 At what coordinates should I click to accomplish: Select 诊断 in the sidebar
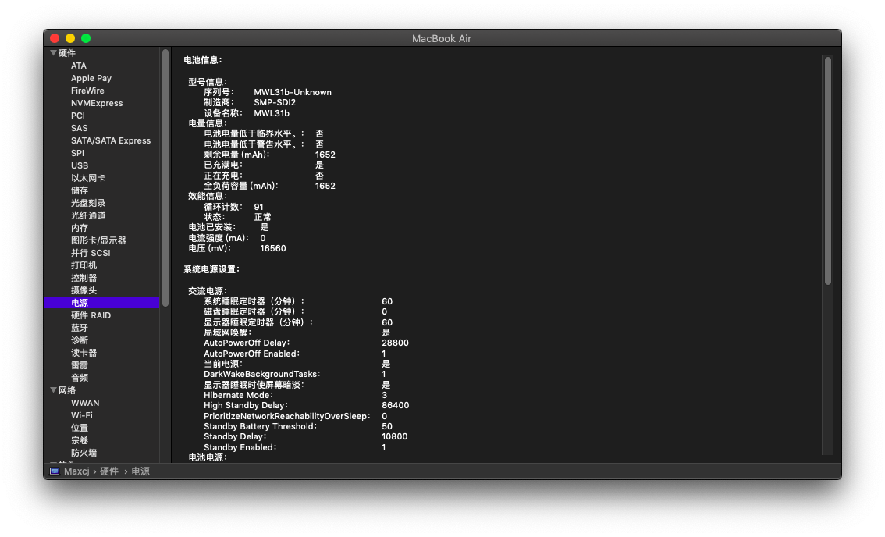79,340
